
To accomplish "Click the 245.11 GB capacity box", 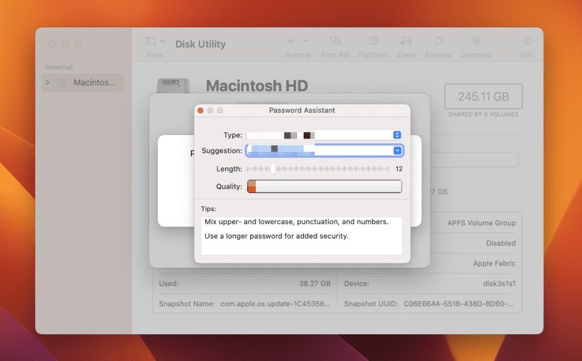I will point(483,96).
